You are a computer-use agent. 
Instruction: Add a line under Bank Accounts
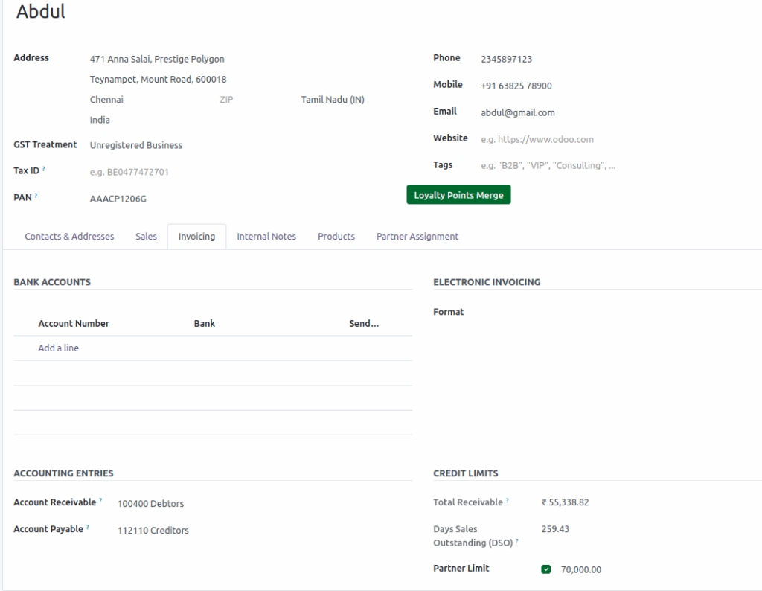[x=58, y=348]
